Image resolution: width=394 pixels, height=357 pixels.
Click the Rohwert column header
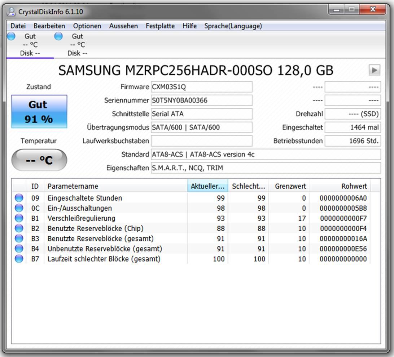click(x=340, y=186)
